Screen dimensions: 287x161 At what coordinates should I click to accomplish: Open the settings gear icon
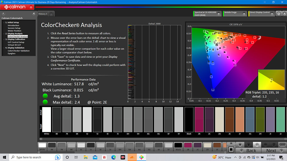(279, 14)
